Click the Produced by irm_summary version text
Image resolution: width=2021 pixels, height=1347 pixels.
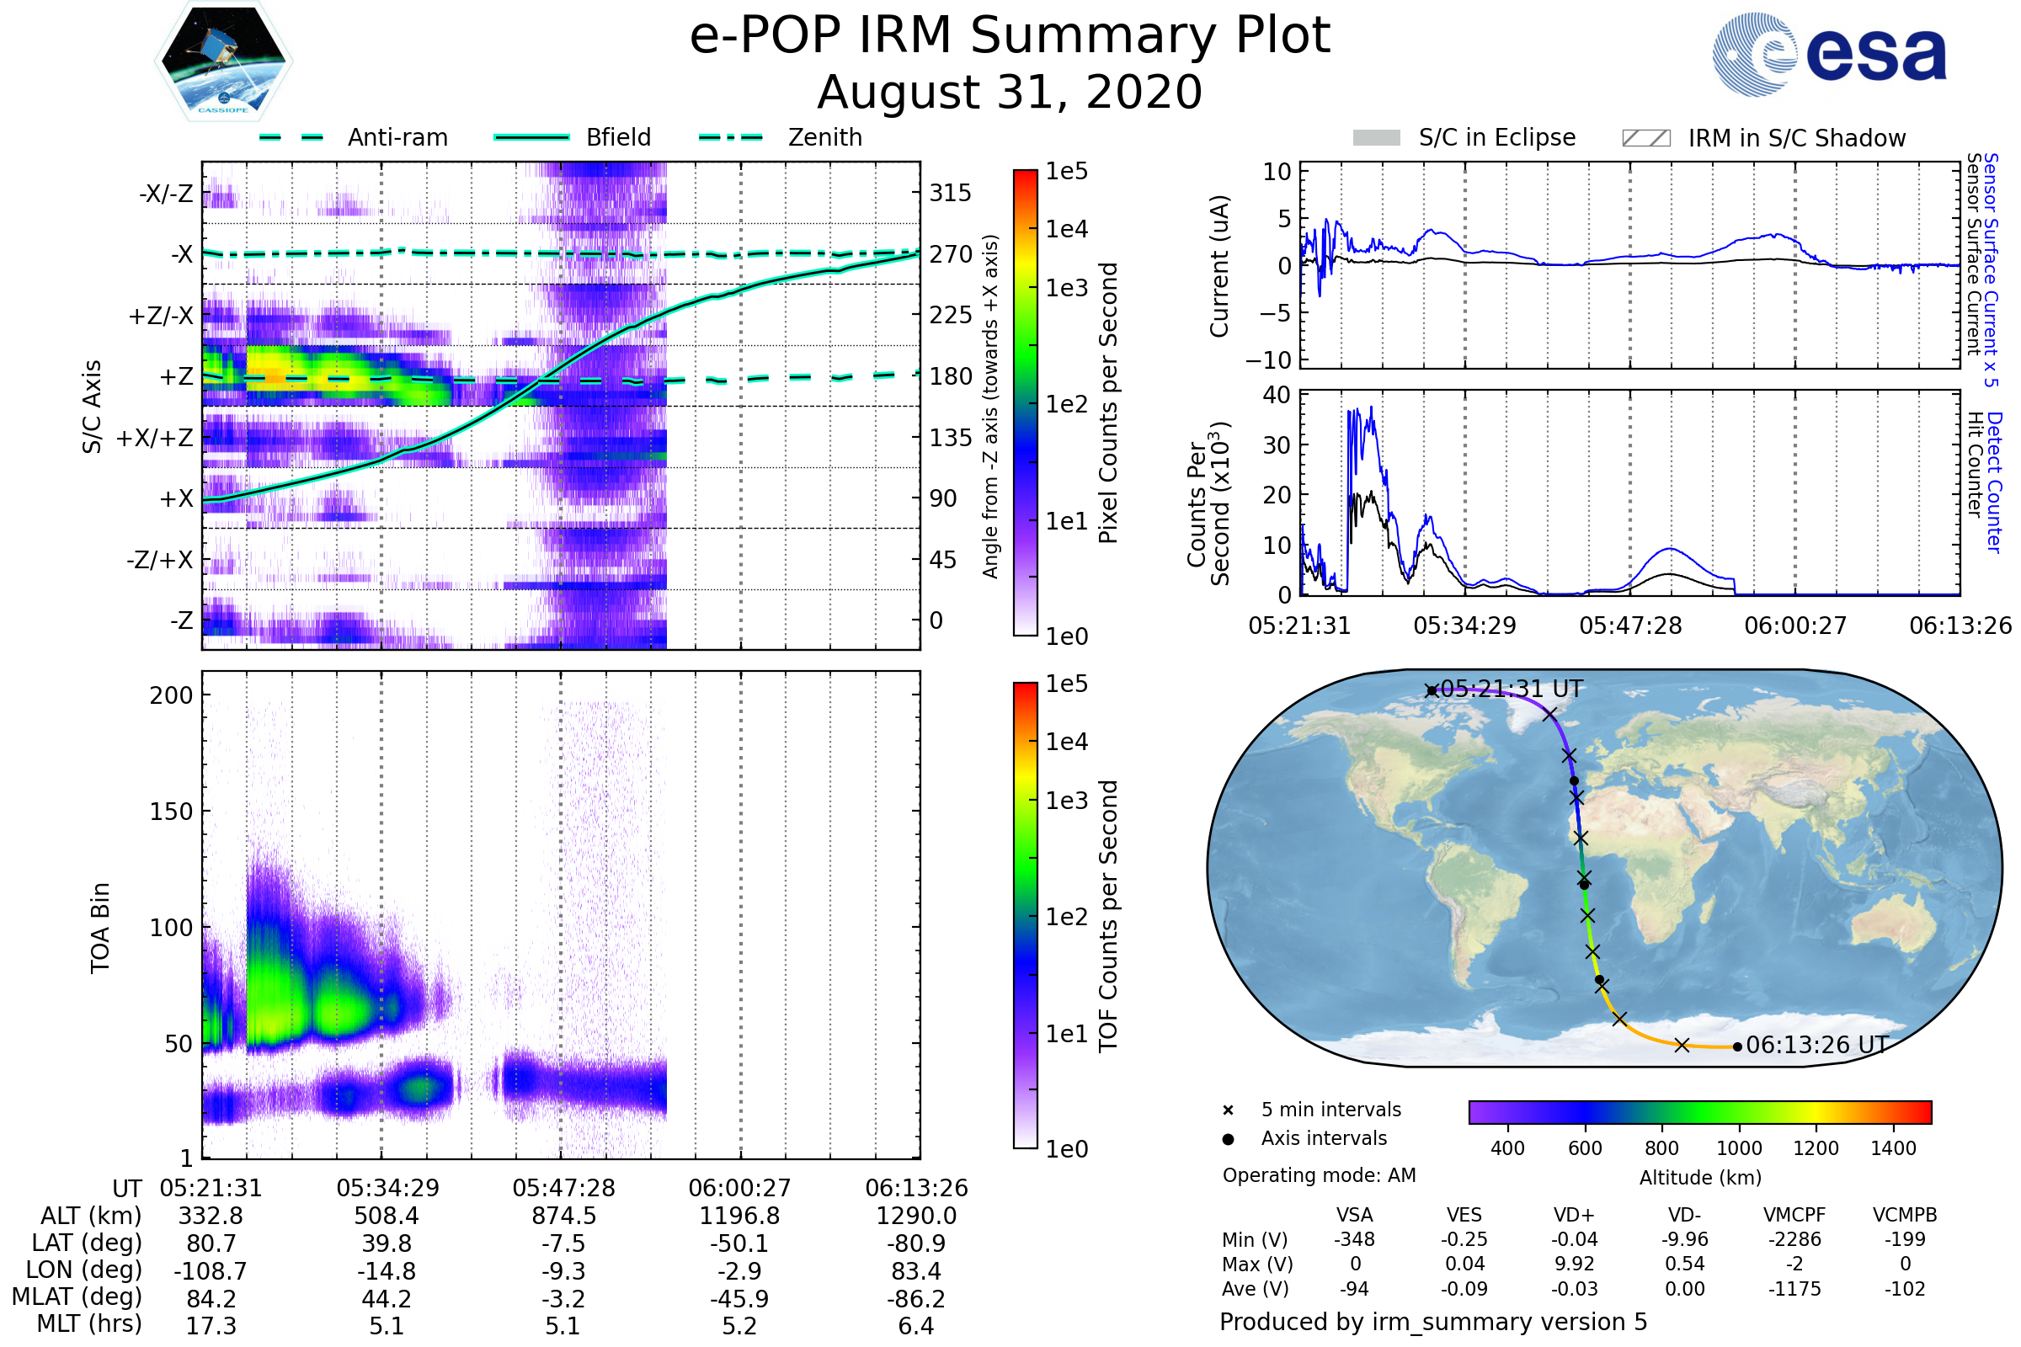pos(1432,1322)
